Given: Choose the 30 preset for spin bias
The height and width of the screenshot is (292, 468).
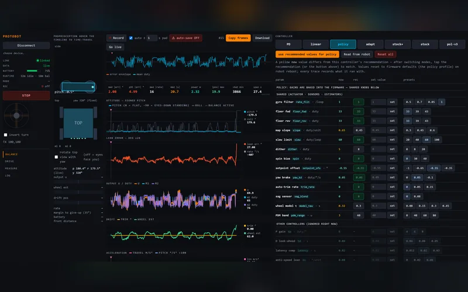Looking at the screenshot, I should [416, 158].
